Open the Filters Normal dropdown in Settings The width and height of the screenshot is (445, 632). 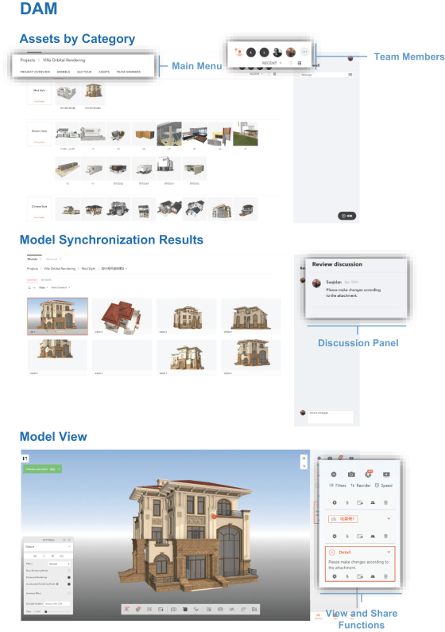[x=59, y=564]
